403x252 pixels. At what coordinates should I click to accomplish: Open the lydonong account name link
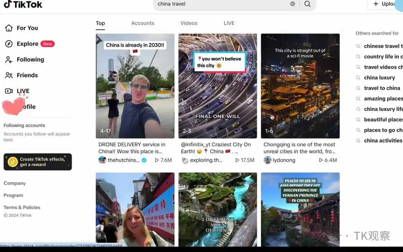click(284, 160)
